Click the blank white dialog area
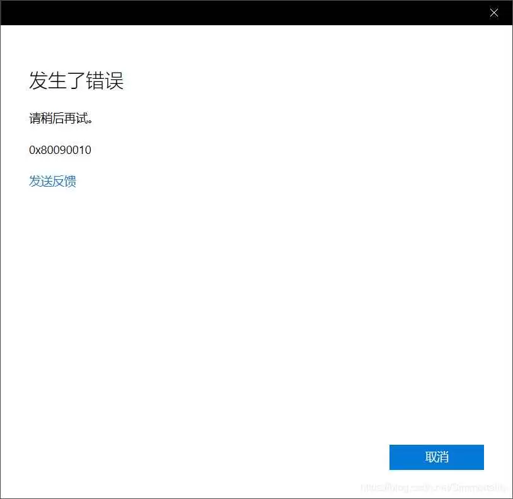Image resolution: width=513 pixels, height=499 pixels. pyautogui.click(x=252, y=303)
